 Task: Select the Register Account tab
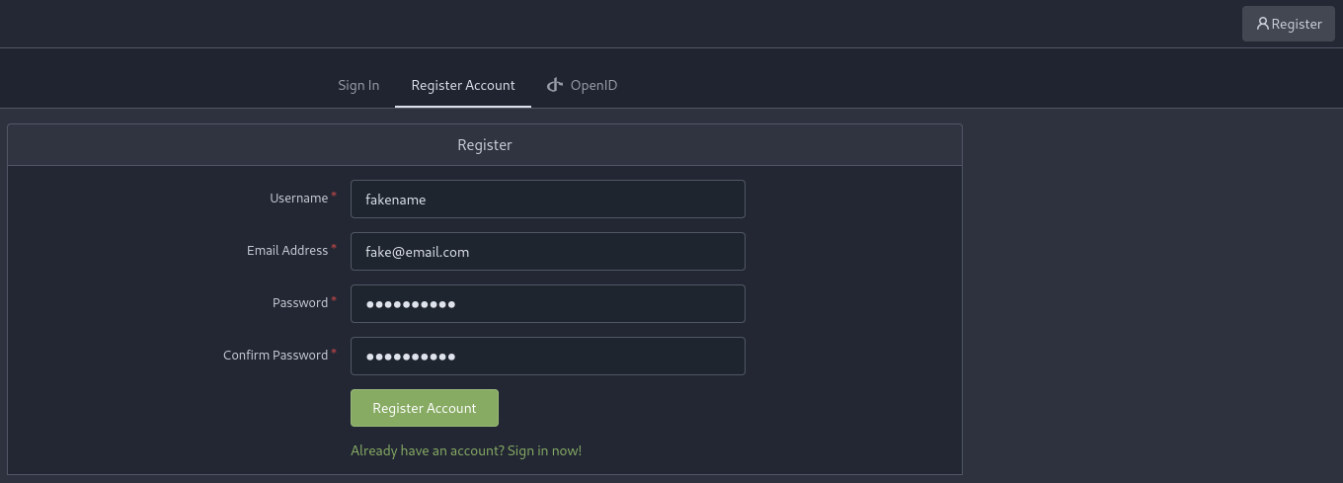[x=463, y=85]
